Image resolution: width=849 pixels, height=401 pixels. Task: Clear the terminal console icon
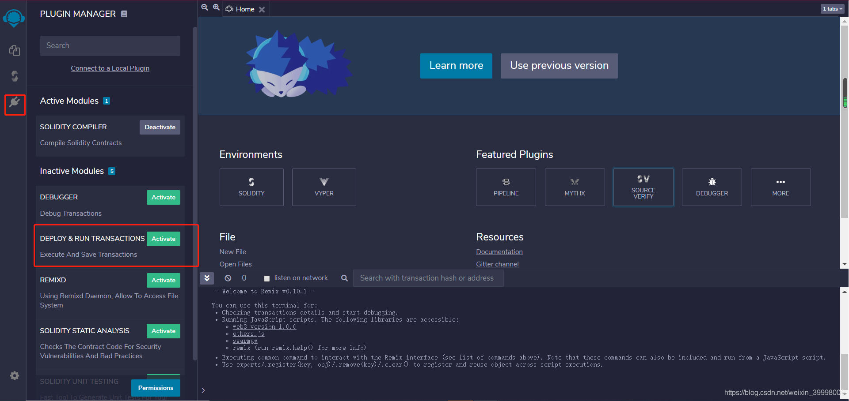point(228,278)
